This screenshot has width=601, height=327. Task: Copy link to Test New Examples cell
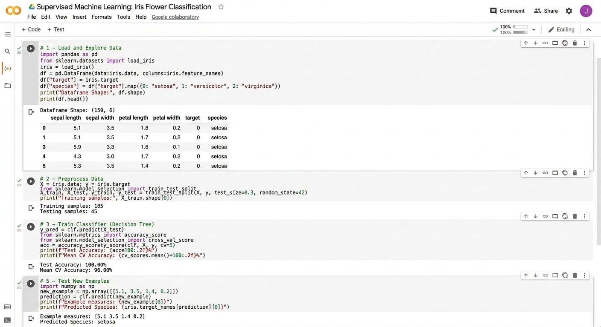tap(546, 275)
